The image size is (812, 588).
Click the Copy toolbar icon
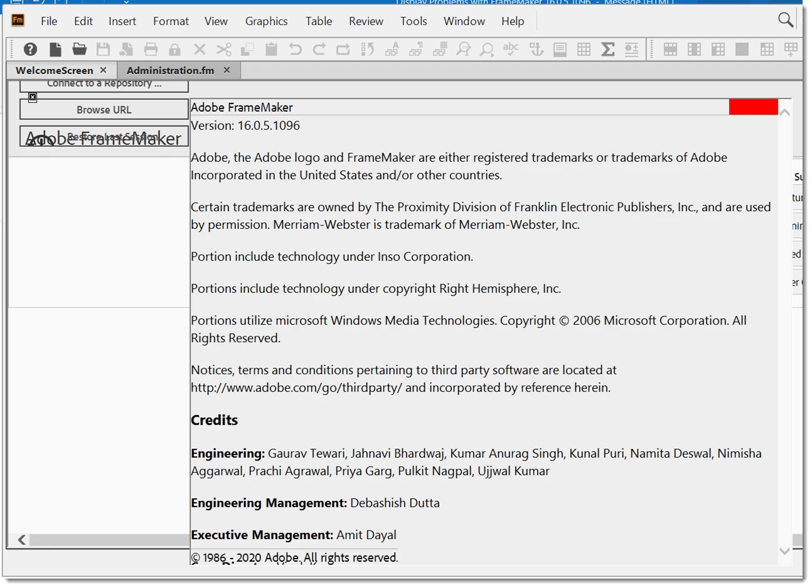point(247,49)
